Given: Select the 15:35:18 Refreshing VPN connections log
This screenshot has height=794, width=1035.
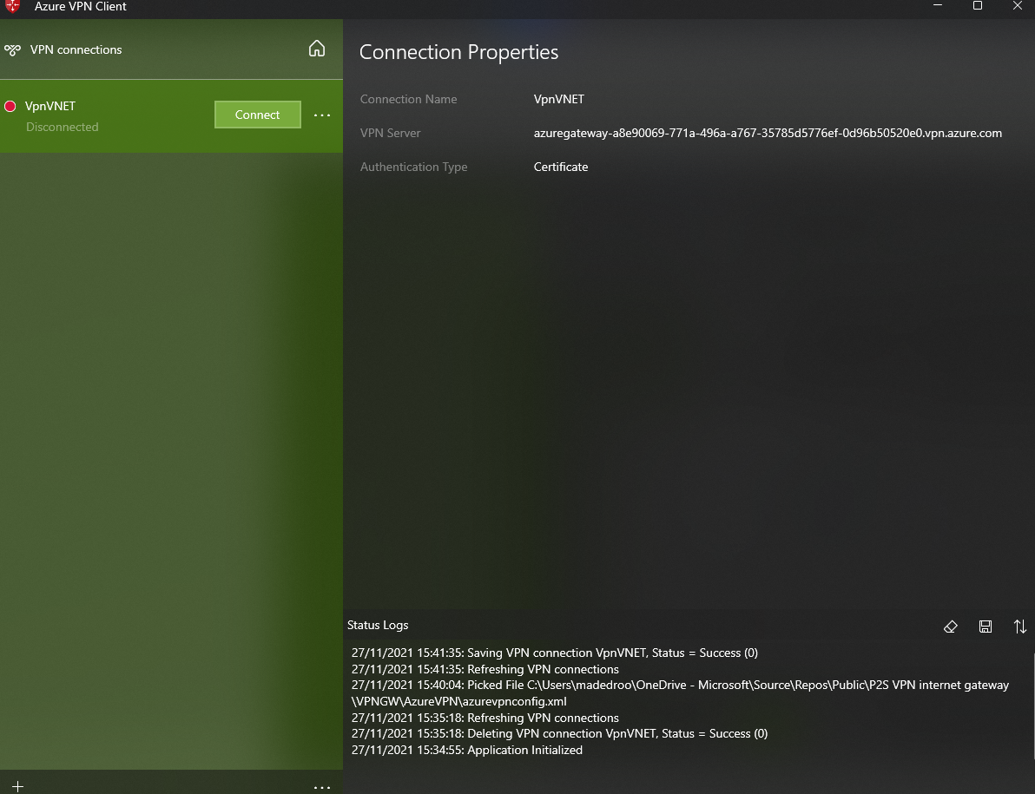Looking at the screenshot, I should pos(485,718).
